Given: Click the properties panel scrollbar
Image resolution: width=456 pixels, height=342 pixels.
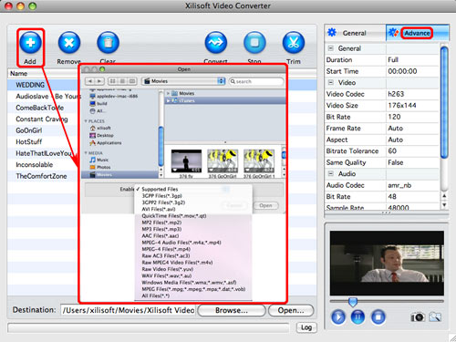Looking at the screenshot, I should click(x=444, y=102).
